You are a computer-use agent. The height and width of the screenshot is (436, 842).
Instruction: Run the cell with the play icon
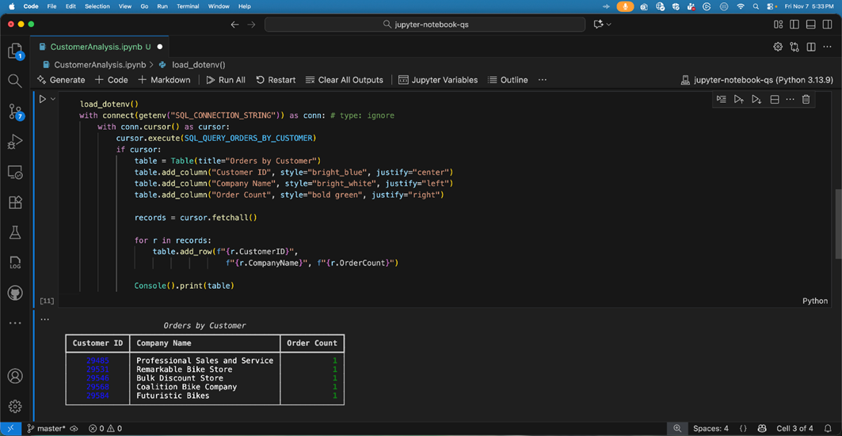43,99
